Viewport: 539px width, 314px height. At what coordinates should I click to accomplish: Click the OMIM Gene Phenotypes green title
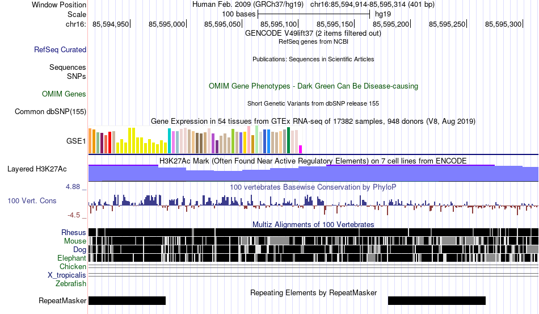pos(313,86)
